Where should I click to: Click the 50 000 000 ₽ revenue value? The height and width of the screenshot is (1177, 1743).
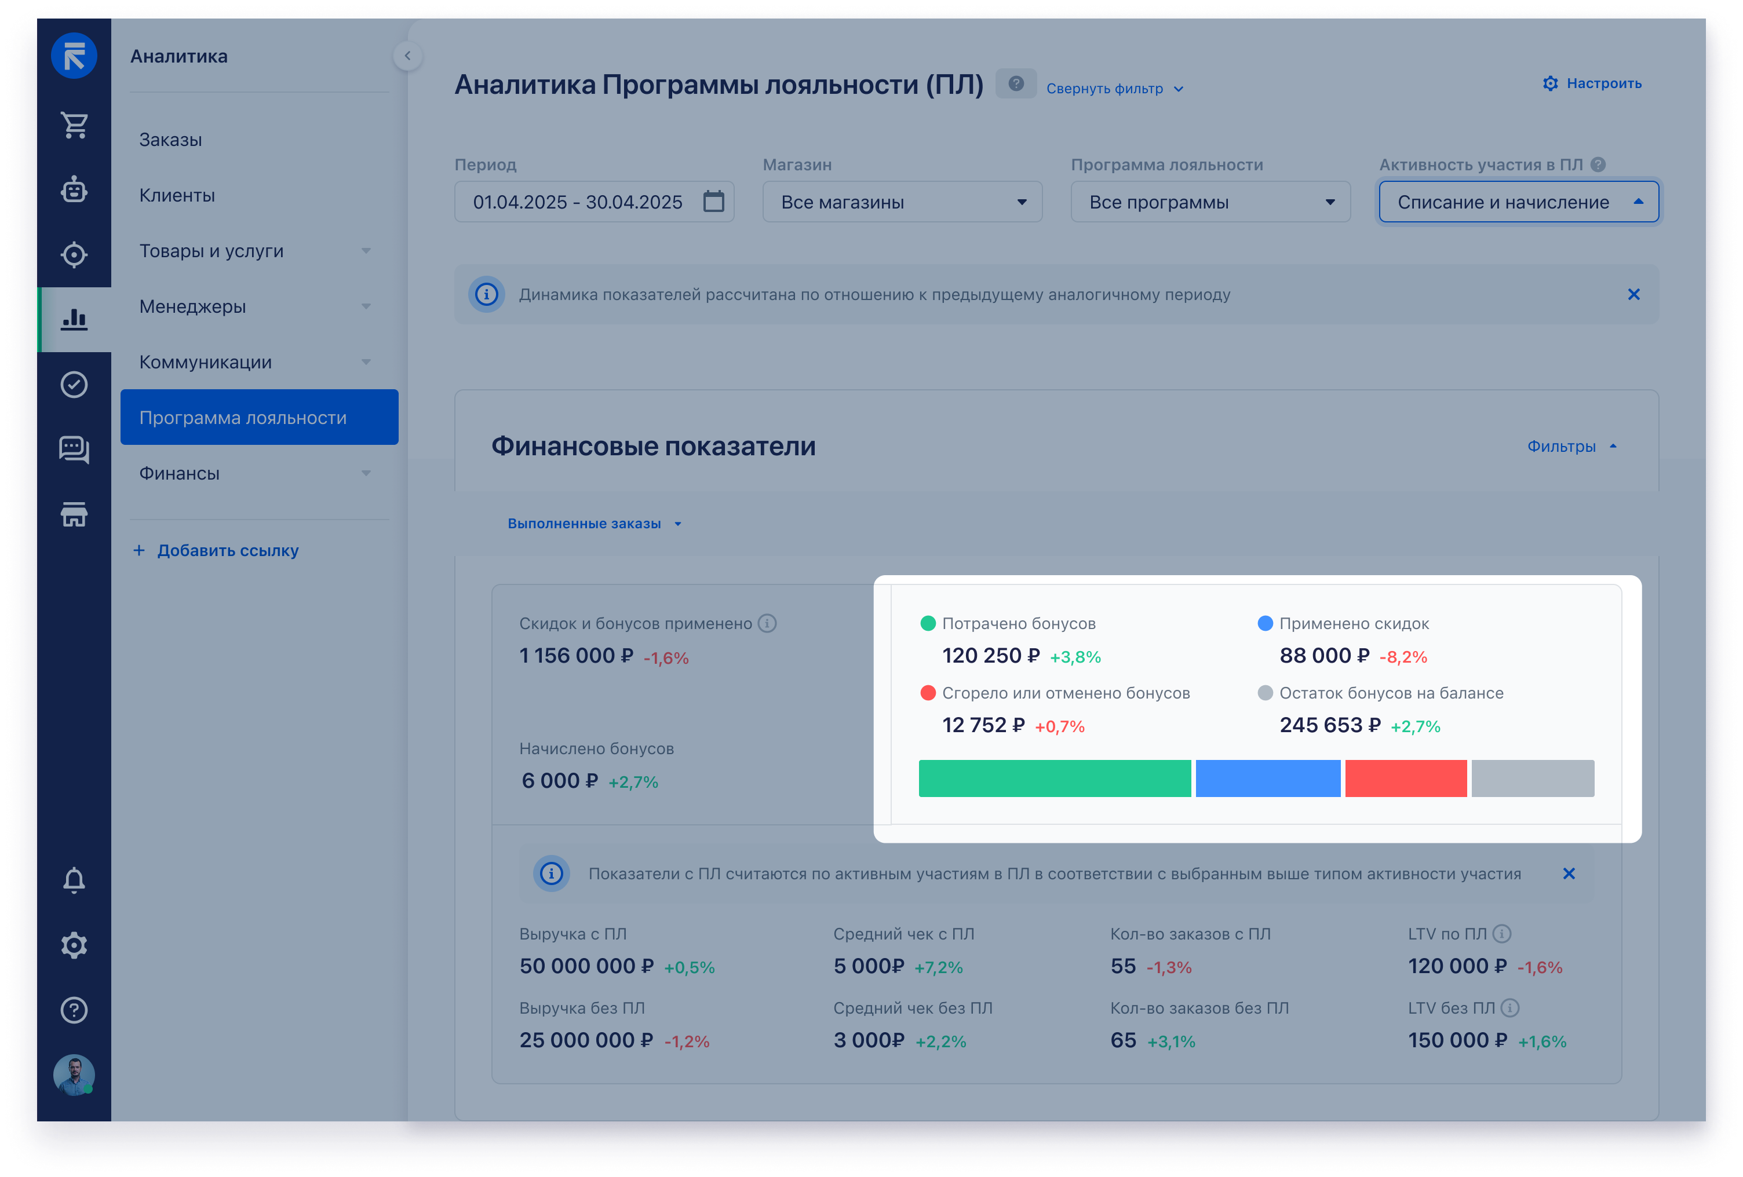point(586,966)
